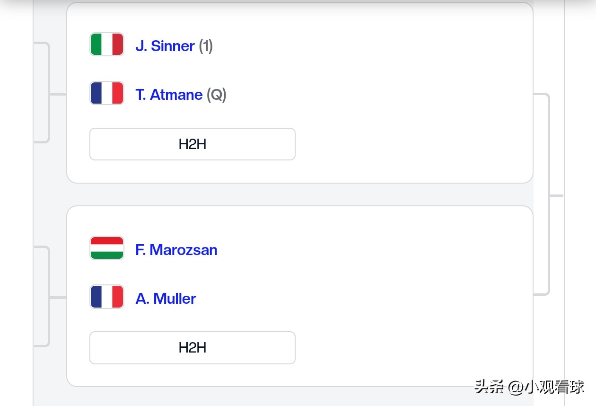View F. Marozsan's player page
The image size is (596, 406).
coord(176,250)
